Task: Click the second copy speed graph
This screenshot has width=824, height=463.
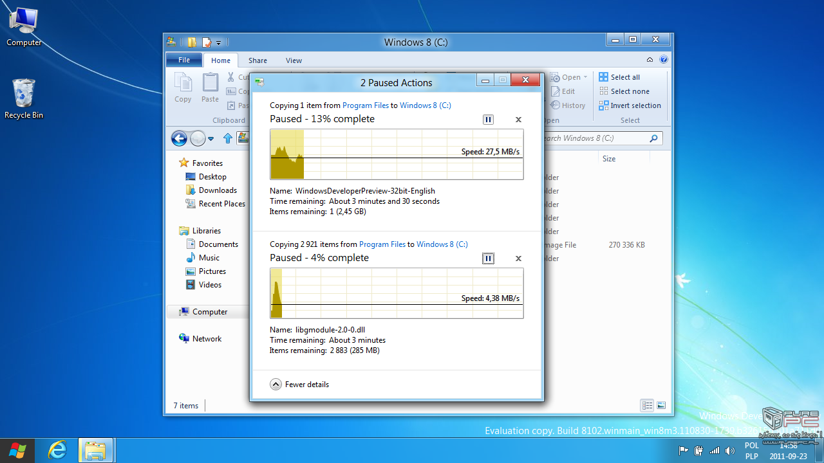Action: click(x=397, y=293)
